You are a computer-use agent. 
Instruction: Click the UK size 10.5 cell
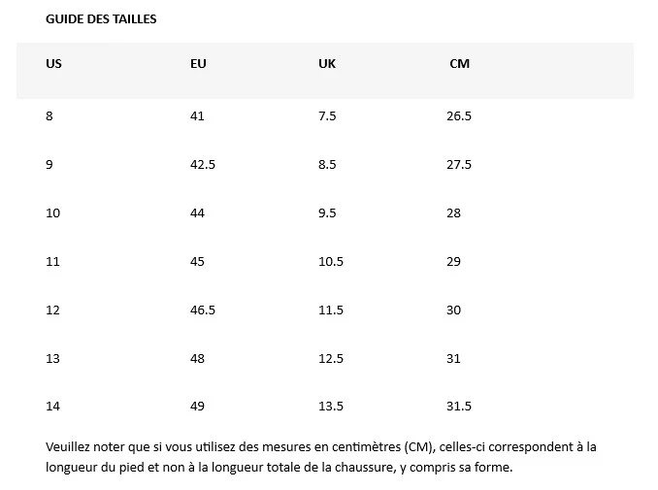331,262
